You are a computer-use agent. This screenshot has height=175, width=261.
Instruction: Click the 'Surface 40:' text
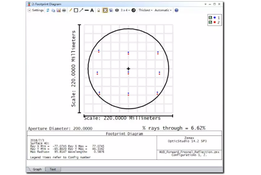[40, 143]
